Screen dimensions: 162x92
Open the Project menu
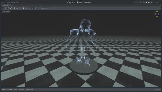(8, 2)
